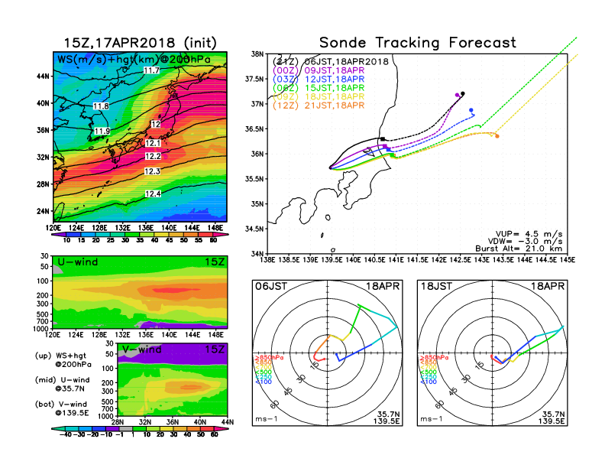Click the orange landing point dot

tap(497, 136)
